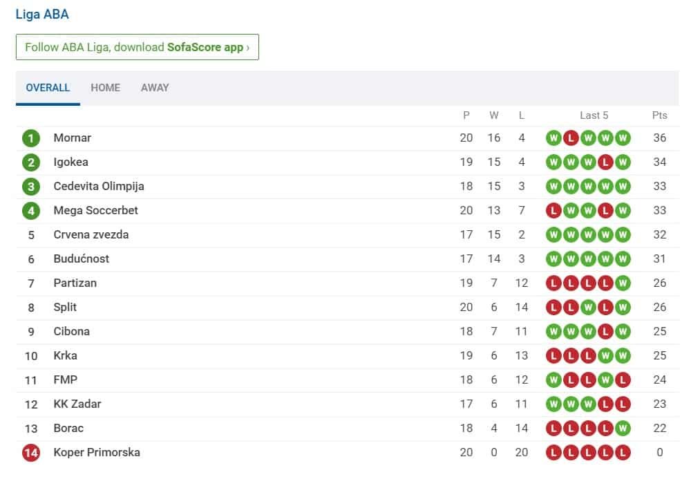Click Mornar's green rank 1 badge
The height and width of the screenshot is (477, 691).
(31, 138)
